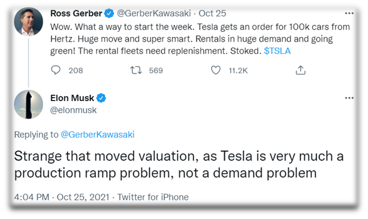368x219 pixels.
Task: Click the reply icon under Ross Gerber's tweet
Action: [56, 70]
